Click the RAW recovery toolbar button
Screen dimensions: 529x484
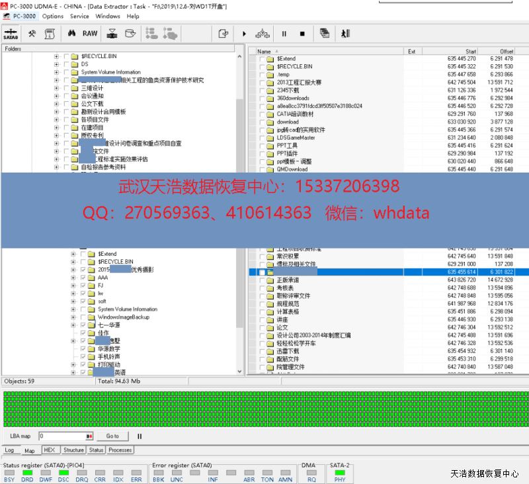[89, 33]
